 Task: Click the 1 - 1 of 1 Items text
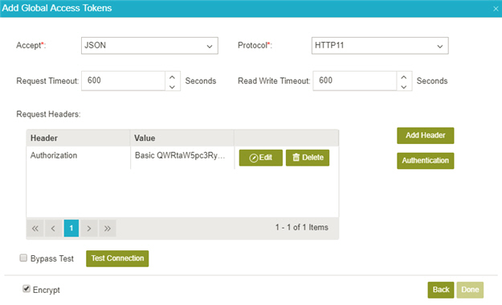tap(302, 228)
